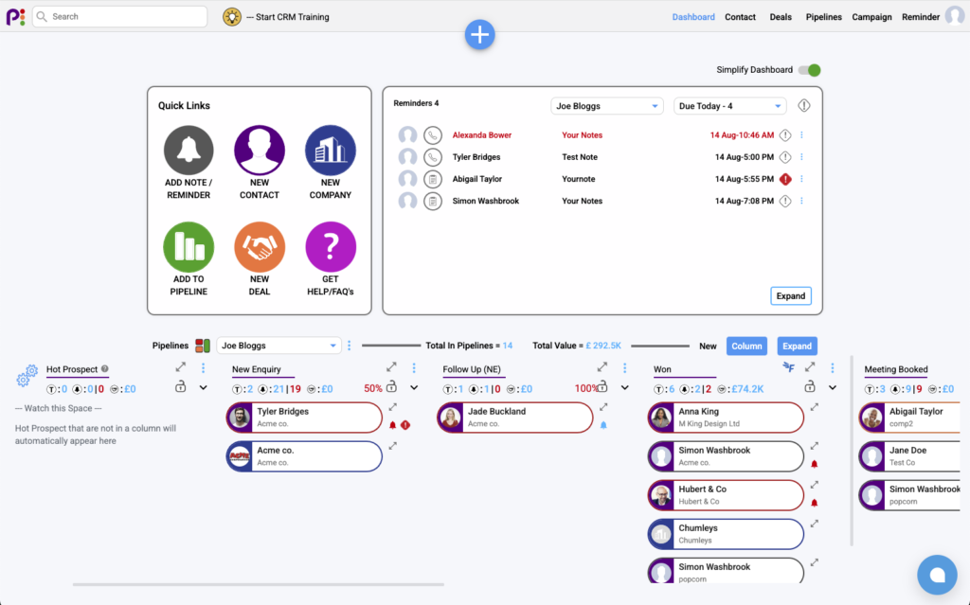Open the Due Today - 4 filter dropdown

729,106
